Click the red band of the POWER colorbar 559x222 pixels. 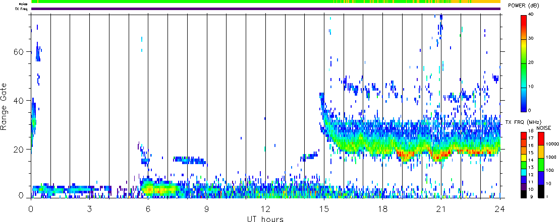pos(524,20)
